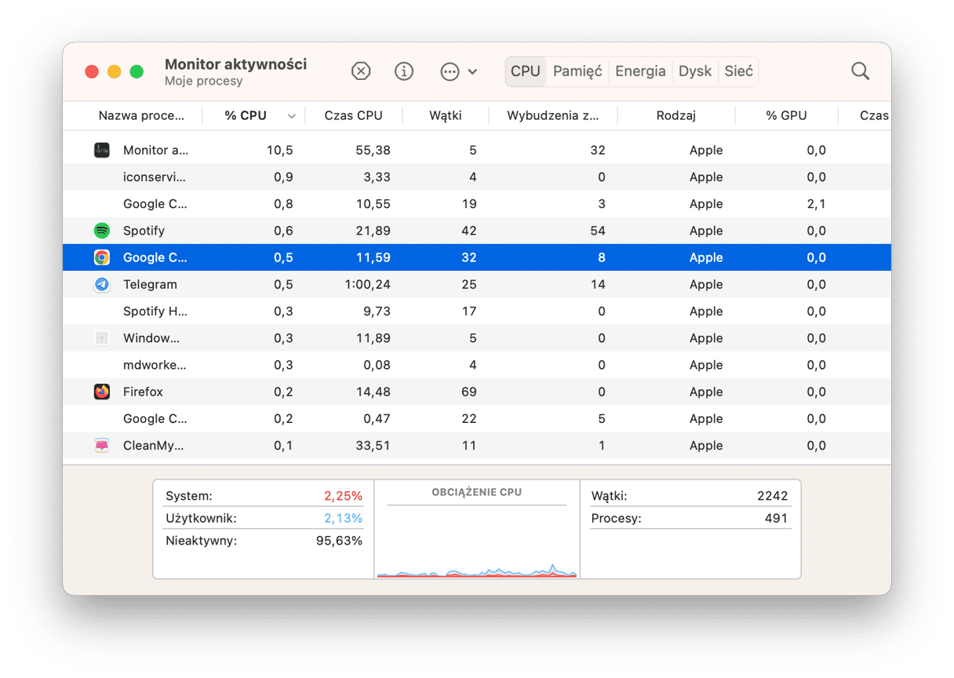
Task: Click the 69 threads value for Firefox
Action: 469,392
